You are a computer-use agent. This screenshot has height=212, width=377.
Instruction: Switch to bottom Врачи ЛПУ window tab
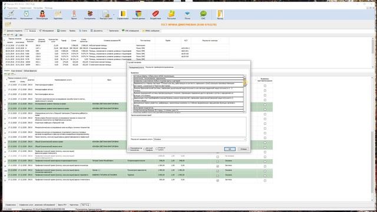pos(62,205)
